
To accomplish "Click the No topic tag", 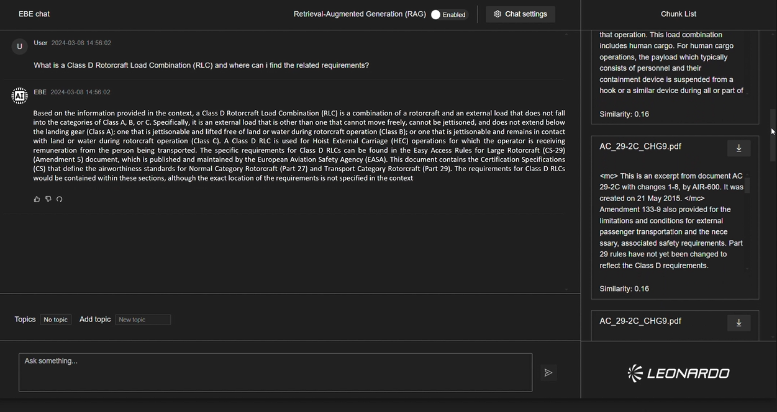I will pyautogui.click(x=56, y=320).
